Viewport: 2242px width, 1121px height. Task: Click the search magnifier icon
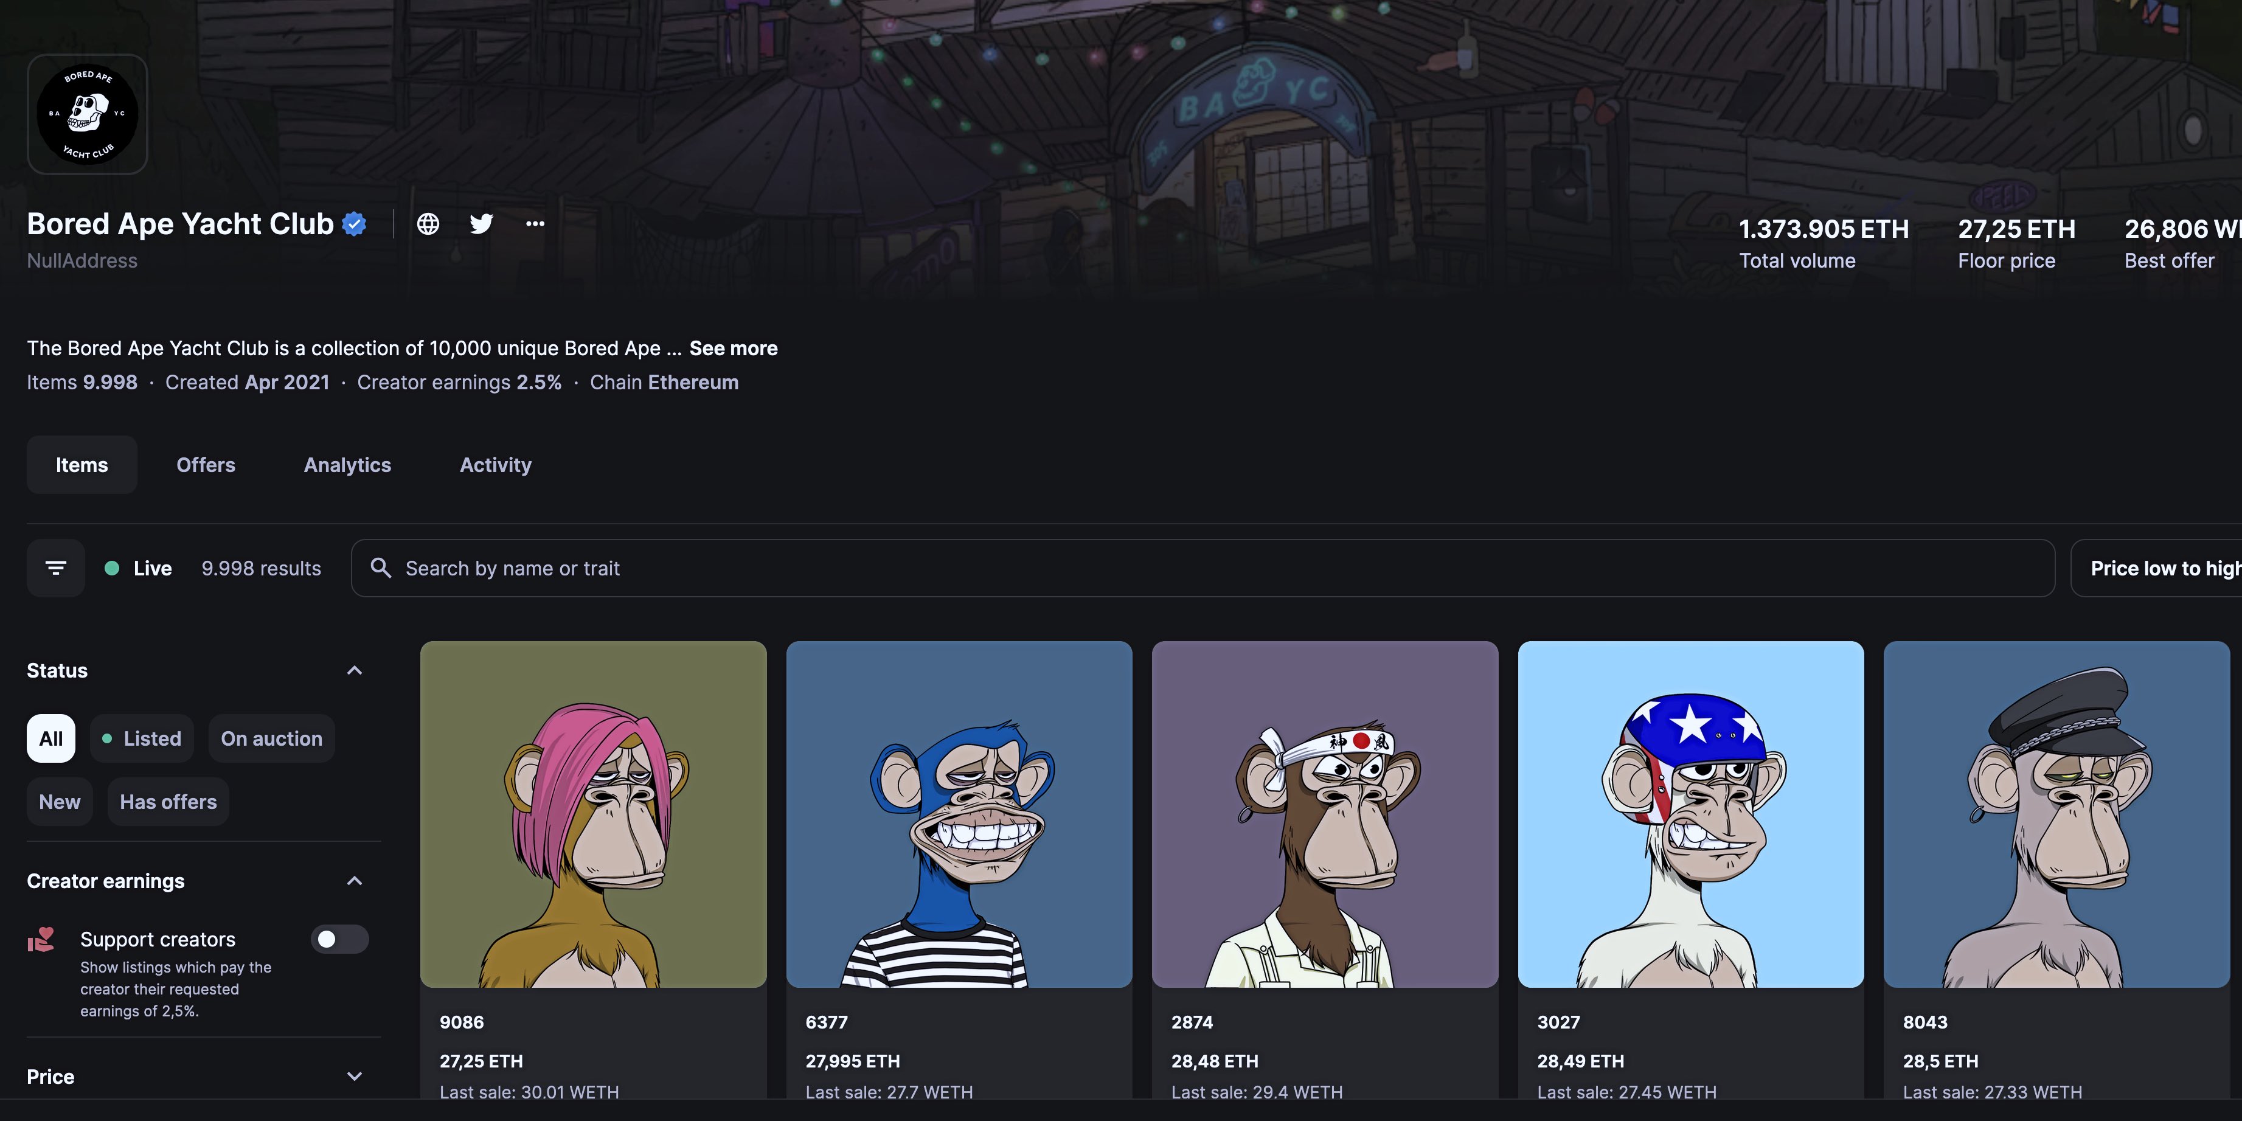[380, 568]
